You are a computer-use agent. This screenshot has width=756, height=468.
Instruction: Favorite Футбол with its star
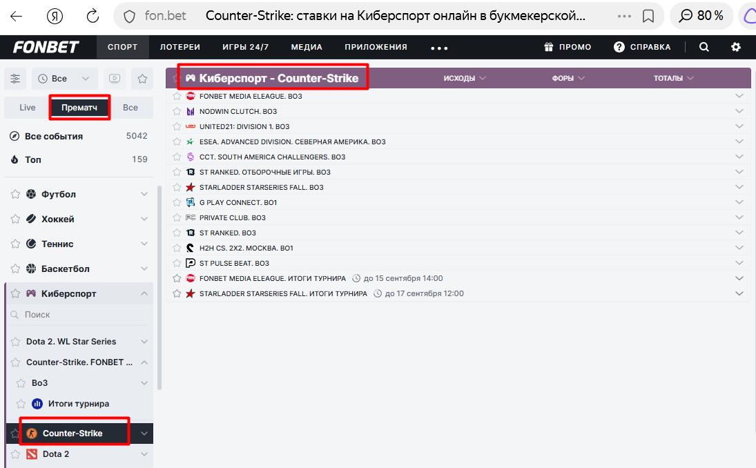click(15, 194)
